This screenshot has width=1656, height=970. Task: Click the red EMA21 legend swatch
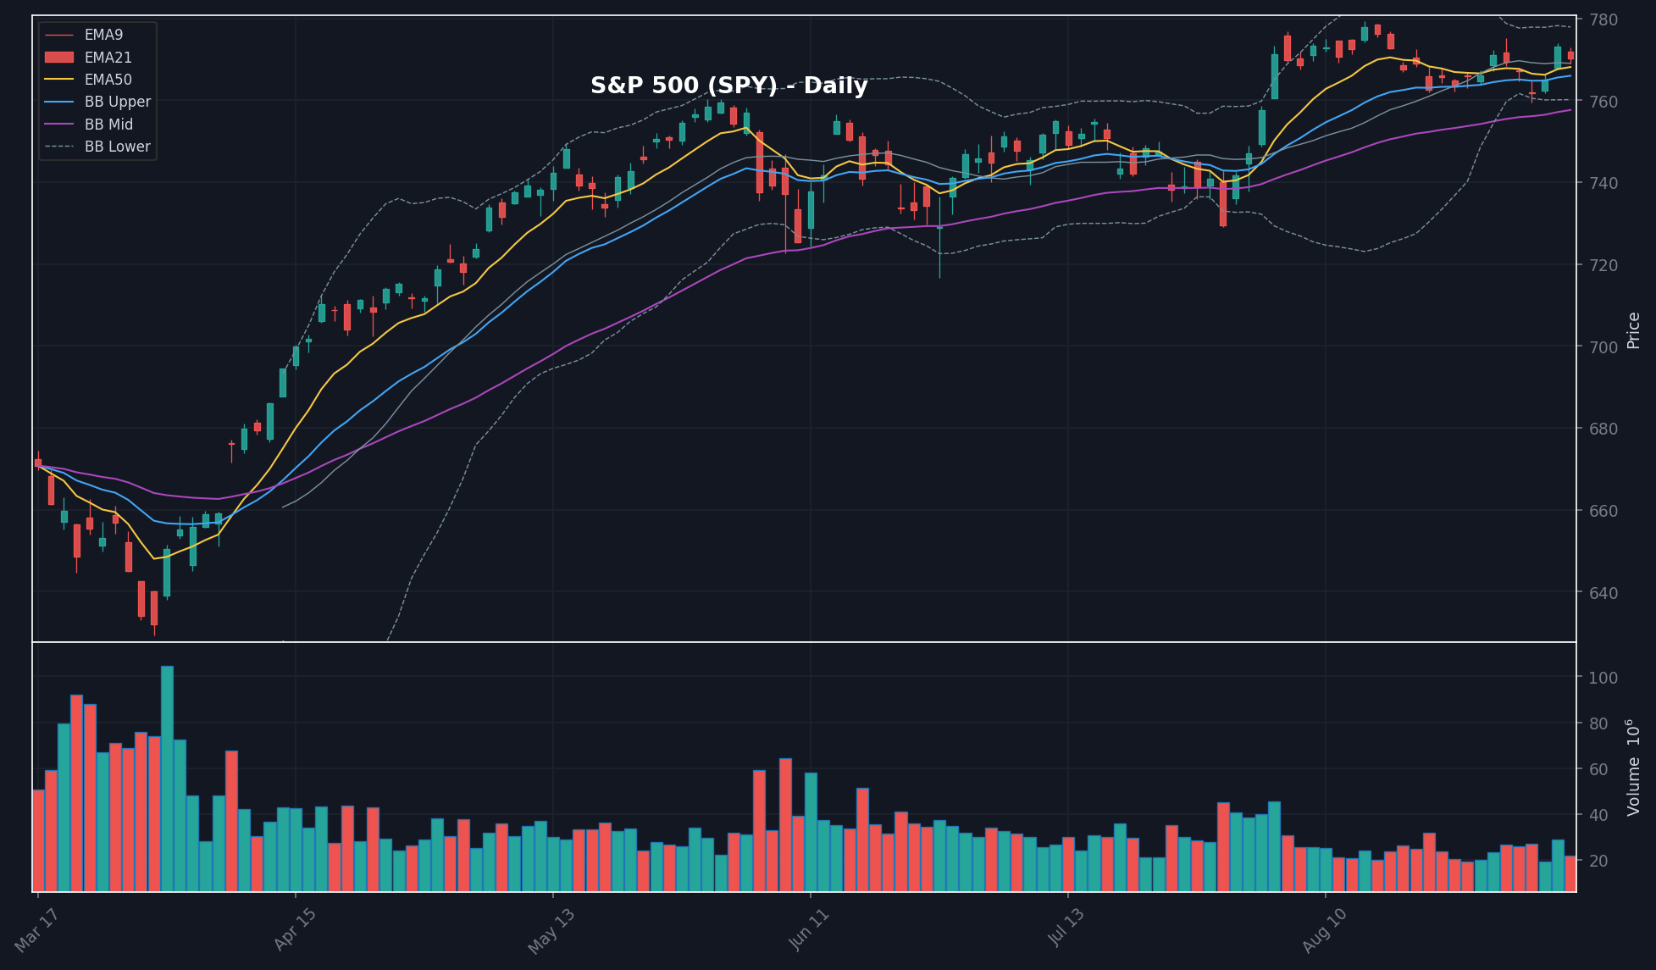(x=59, y=58)
